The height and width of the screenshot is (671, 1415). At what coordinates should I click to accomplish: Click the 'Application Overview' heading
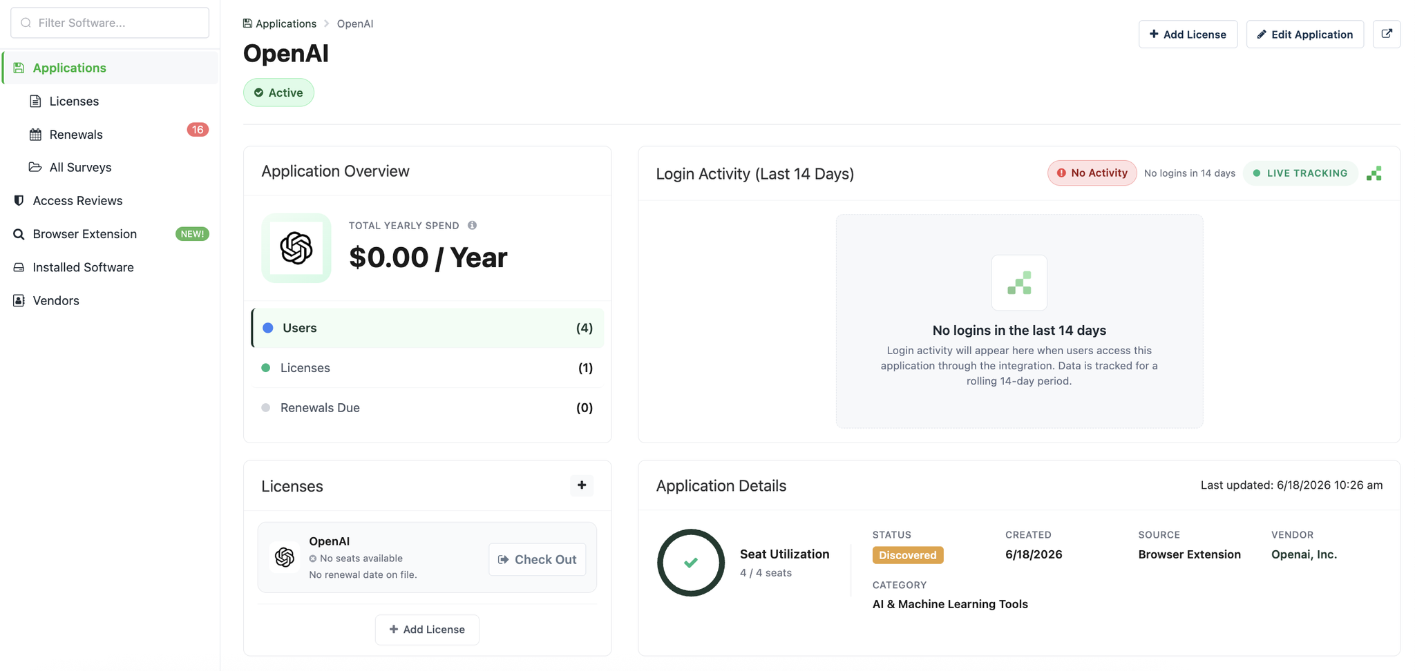point(335,171)
